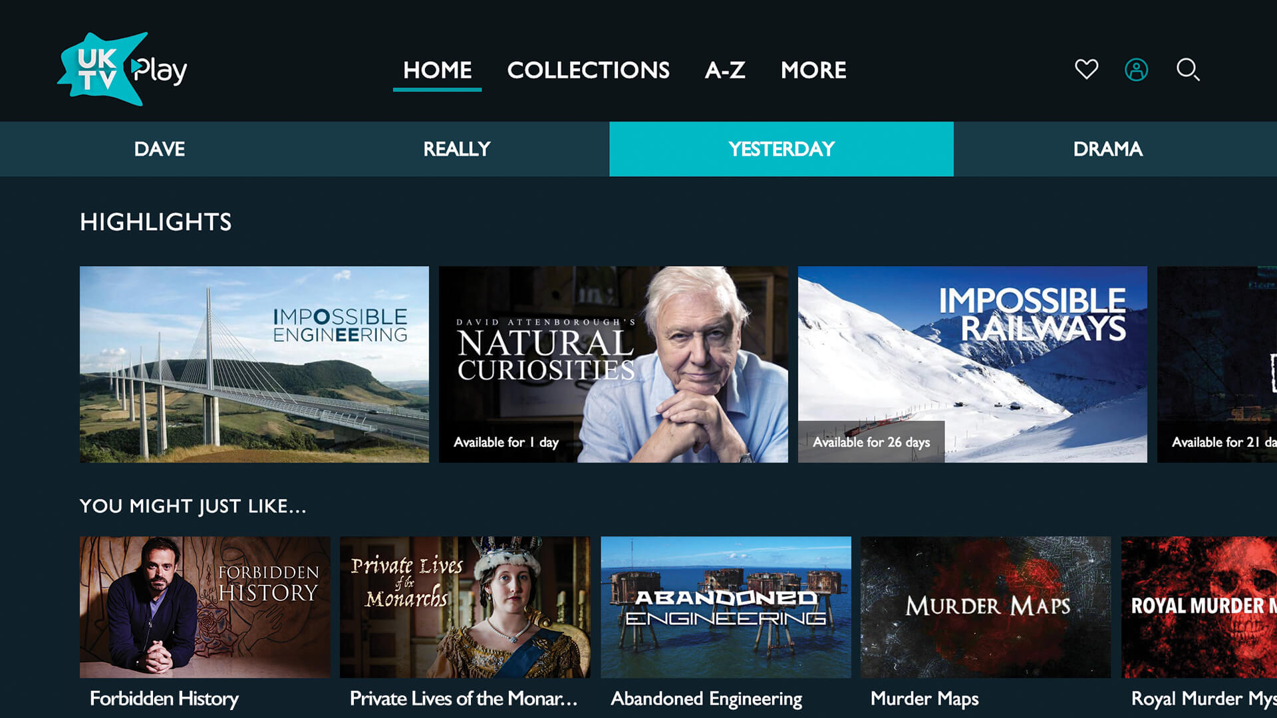Click the UKTV Play logo
The width and height of the screenshot is (1277, 718).
click(x=122, y=69)
